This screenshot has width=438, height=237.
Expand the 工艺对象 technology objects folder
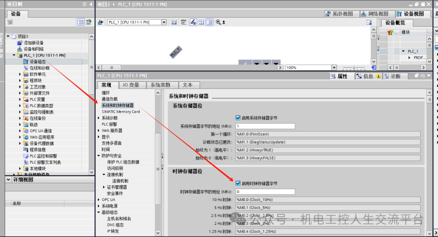(x=20, y=87)
